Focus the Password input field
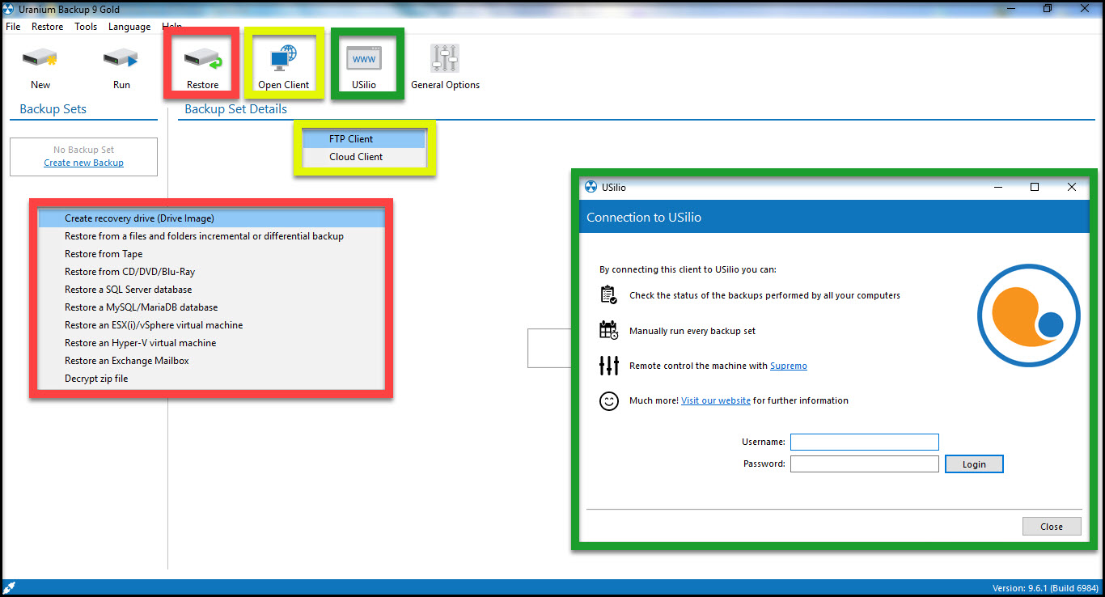1105x597 pixels. [x=865, y=464]
